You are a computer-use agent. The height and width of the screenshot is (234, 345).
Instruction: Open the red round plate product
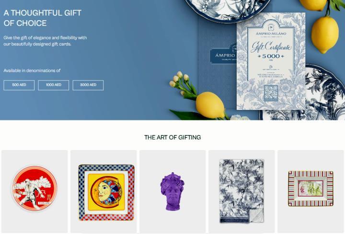pos(34,188)
